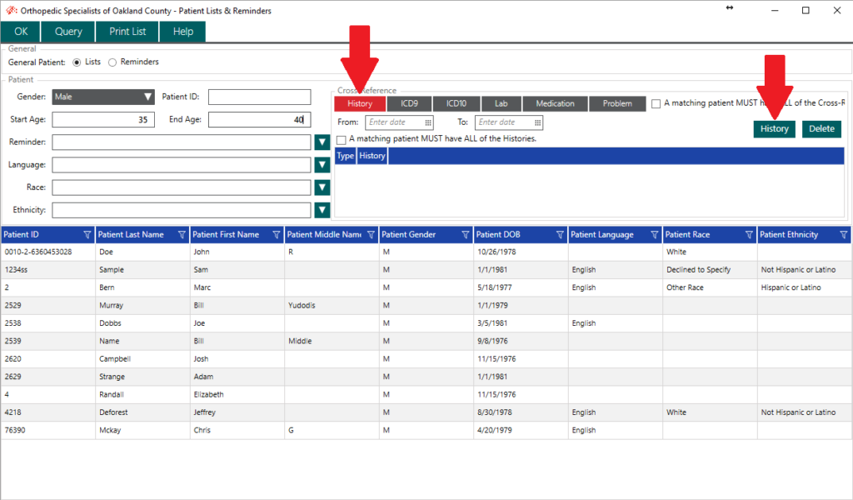Viewport: 853px width, 500px height.
Task: Open the Race dropdown arrow
Action: (x=322, y=187)
